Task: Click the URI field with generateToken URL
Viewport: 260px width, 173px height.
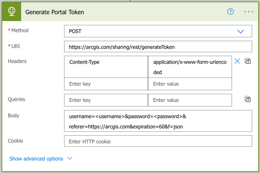Action: pyautogui.click(x=158, y=47)
